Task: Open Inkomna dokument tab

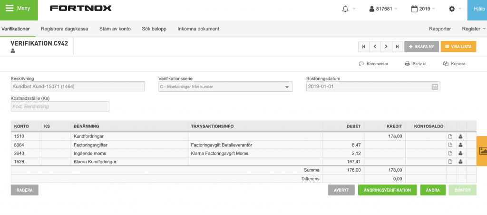Action: tap(198, 29)
